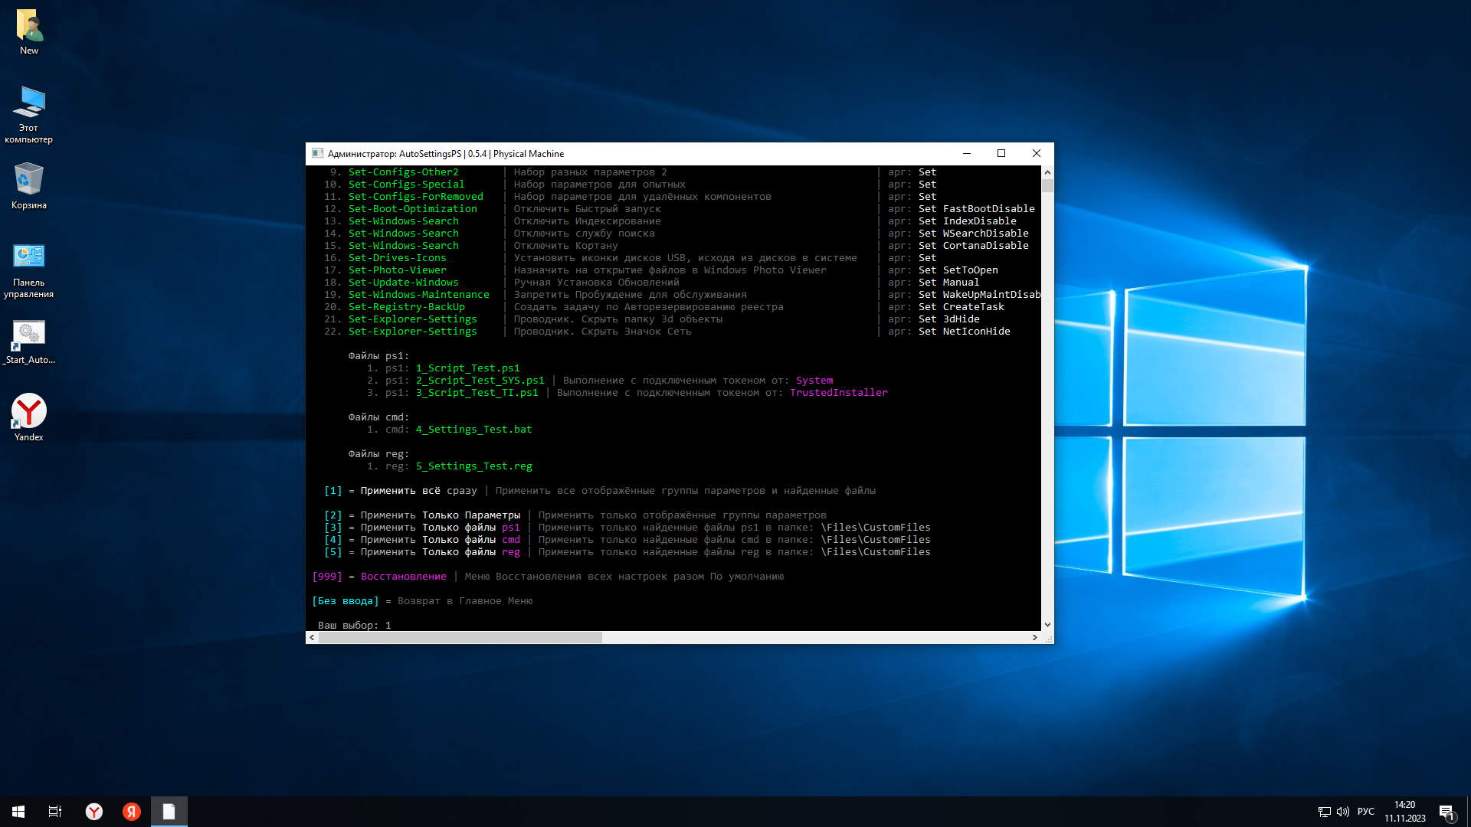Image resolution: width=1471 pixels, height=827 pixels.
Task: Open the network status tray icon
Action: click(1324, 812)
